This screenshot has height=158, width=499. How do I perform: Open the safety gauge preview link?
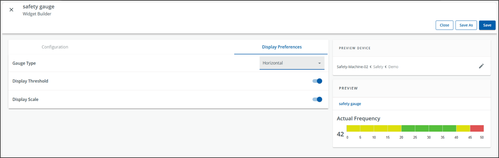point(350,104)
